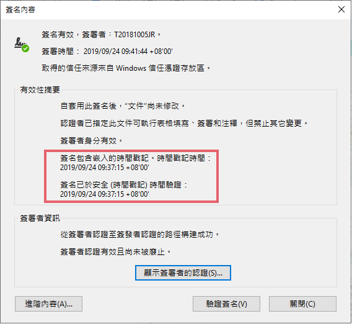Screen dimensions: 352x324
Task: Open 顯示簽署者的認證(S)... certificate viewer
Action: click(x=183, y=272)
